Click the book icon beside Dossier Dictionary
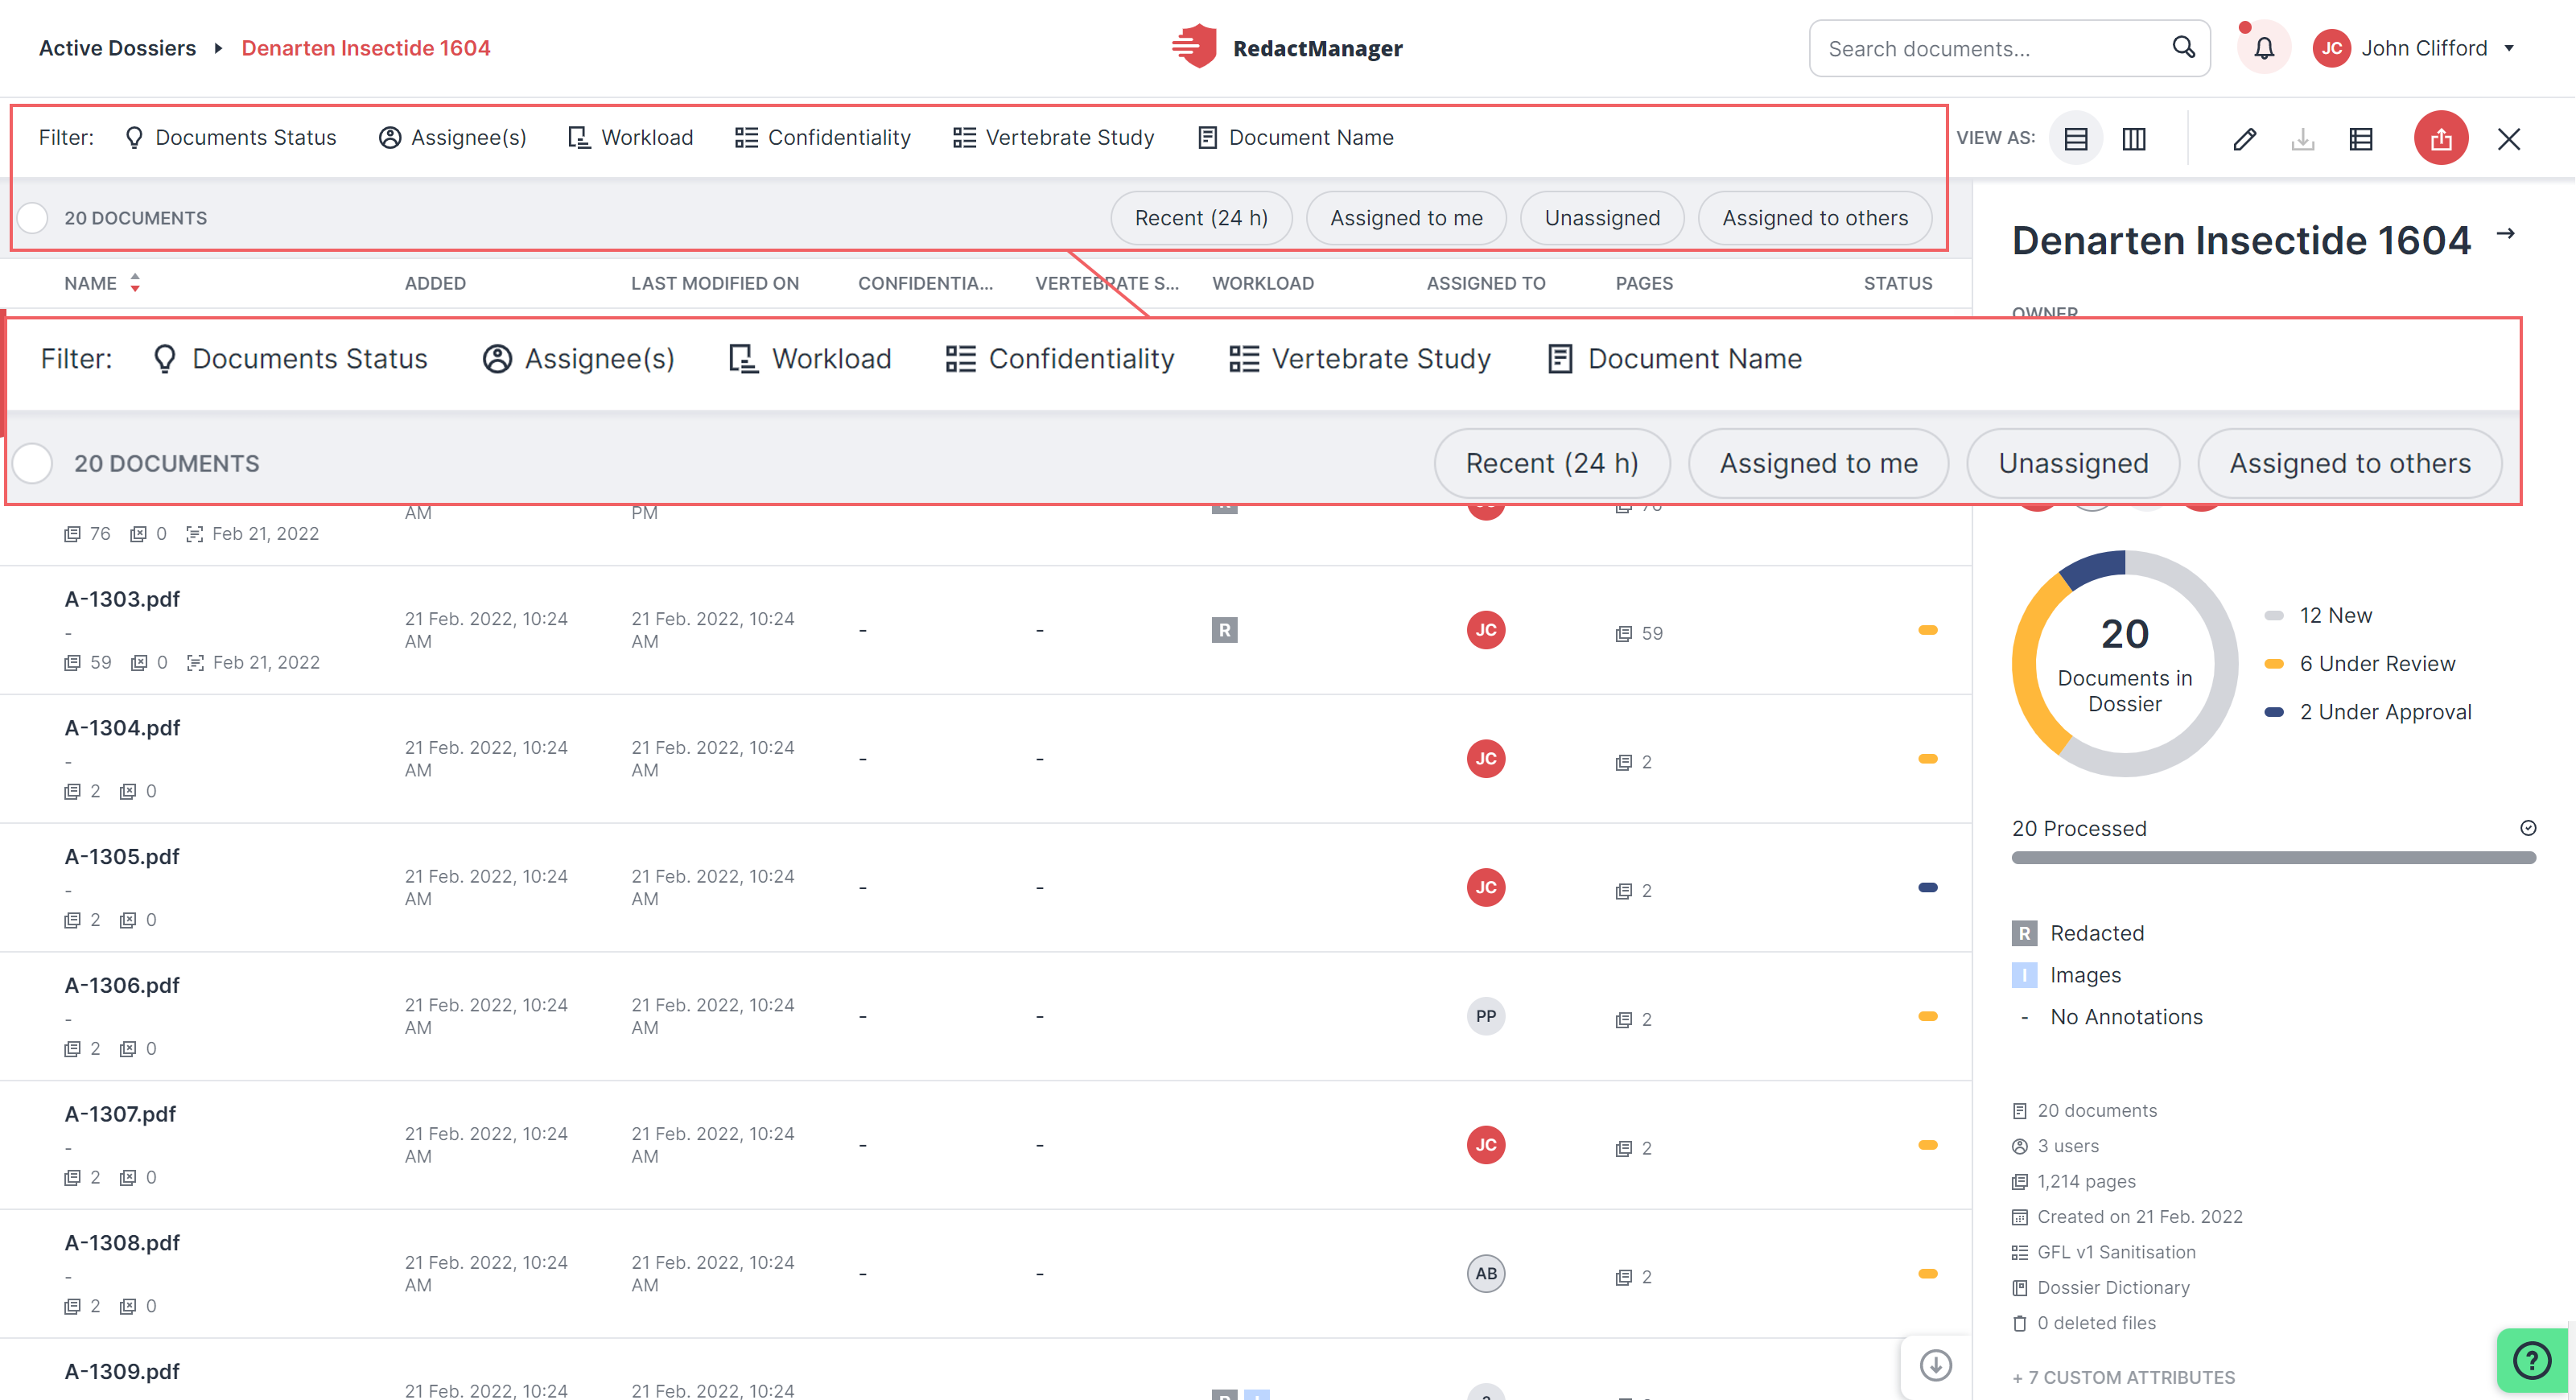 tap(2020, 1288)
